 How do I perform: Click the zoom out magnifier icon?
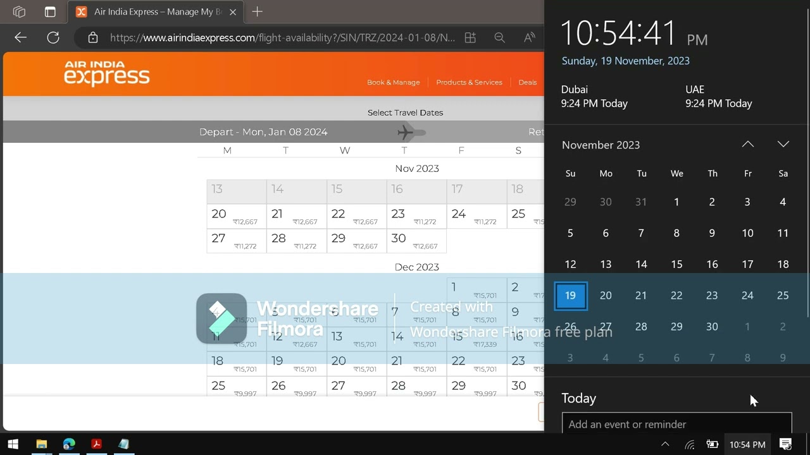(499, 38)
